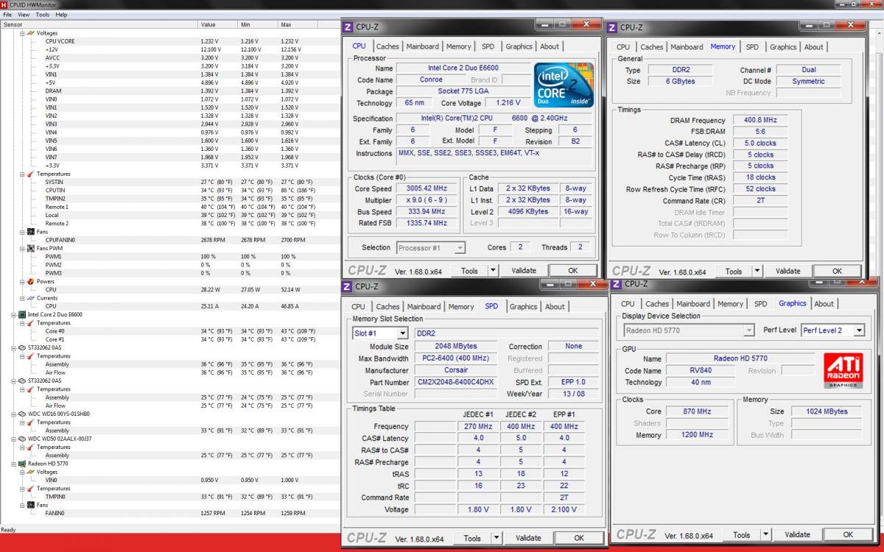Click the Currents icon in HWMonitor tree

[30, 298]
